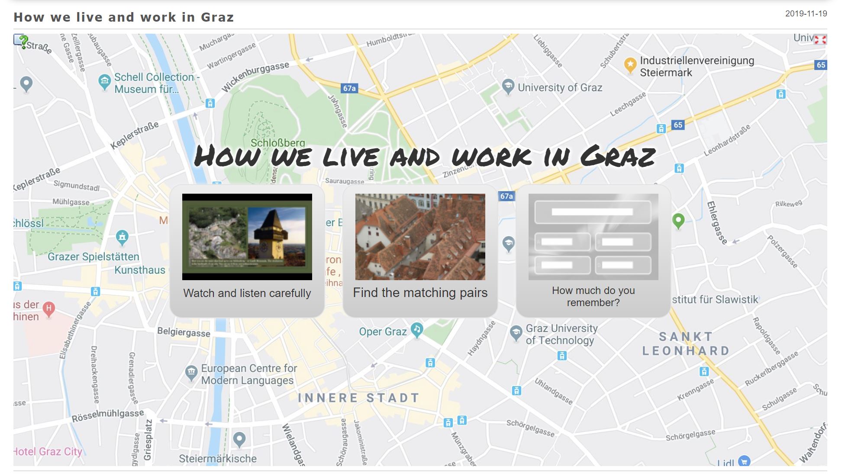Viewport: 858px width, 476px height.
Task: Click the red hotel H marker
Action: [x=49, y=309]
